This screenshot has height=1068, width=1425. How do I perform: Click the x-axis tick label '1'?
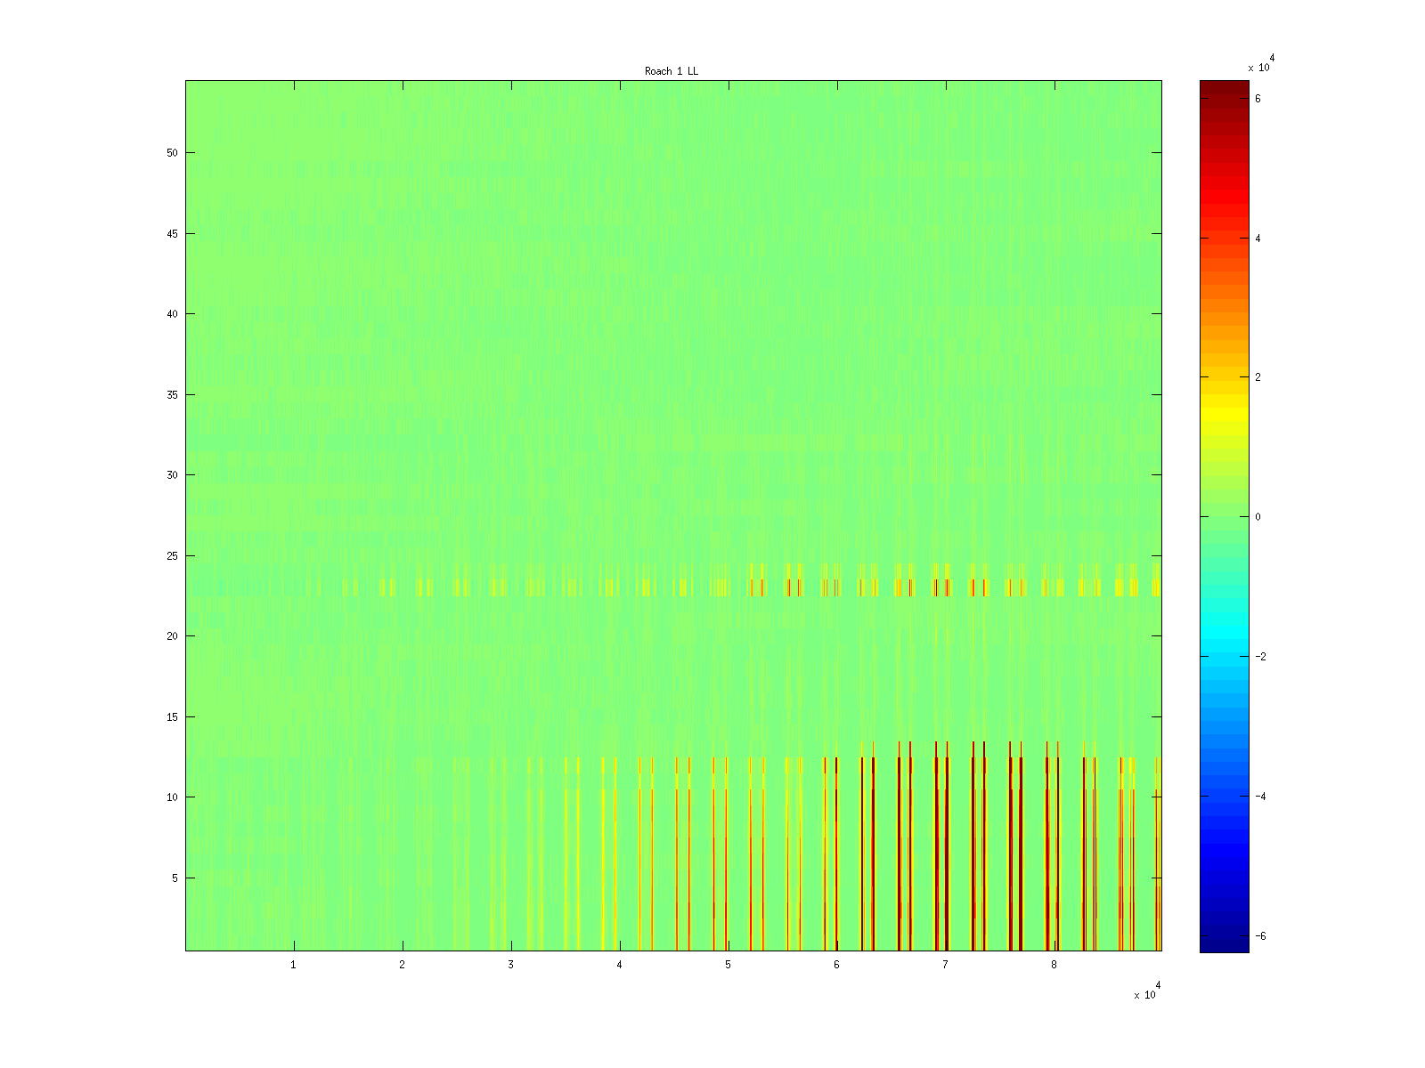click(x=293, y=966)
